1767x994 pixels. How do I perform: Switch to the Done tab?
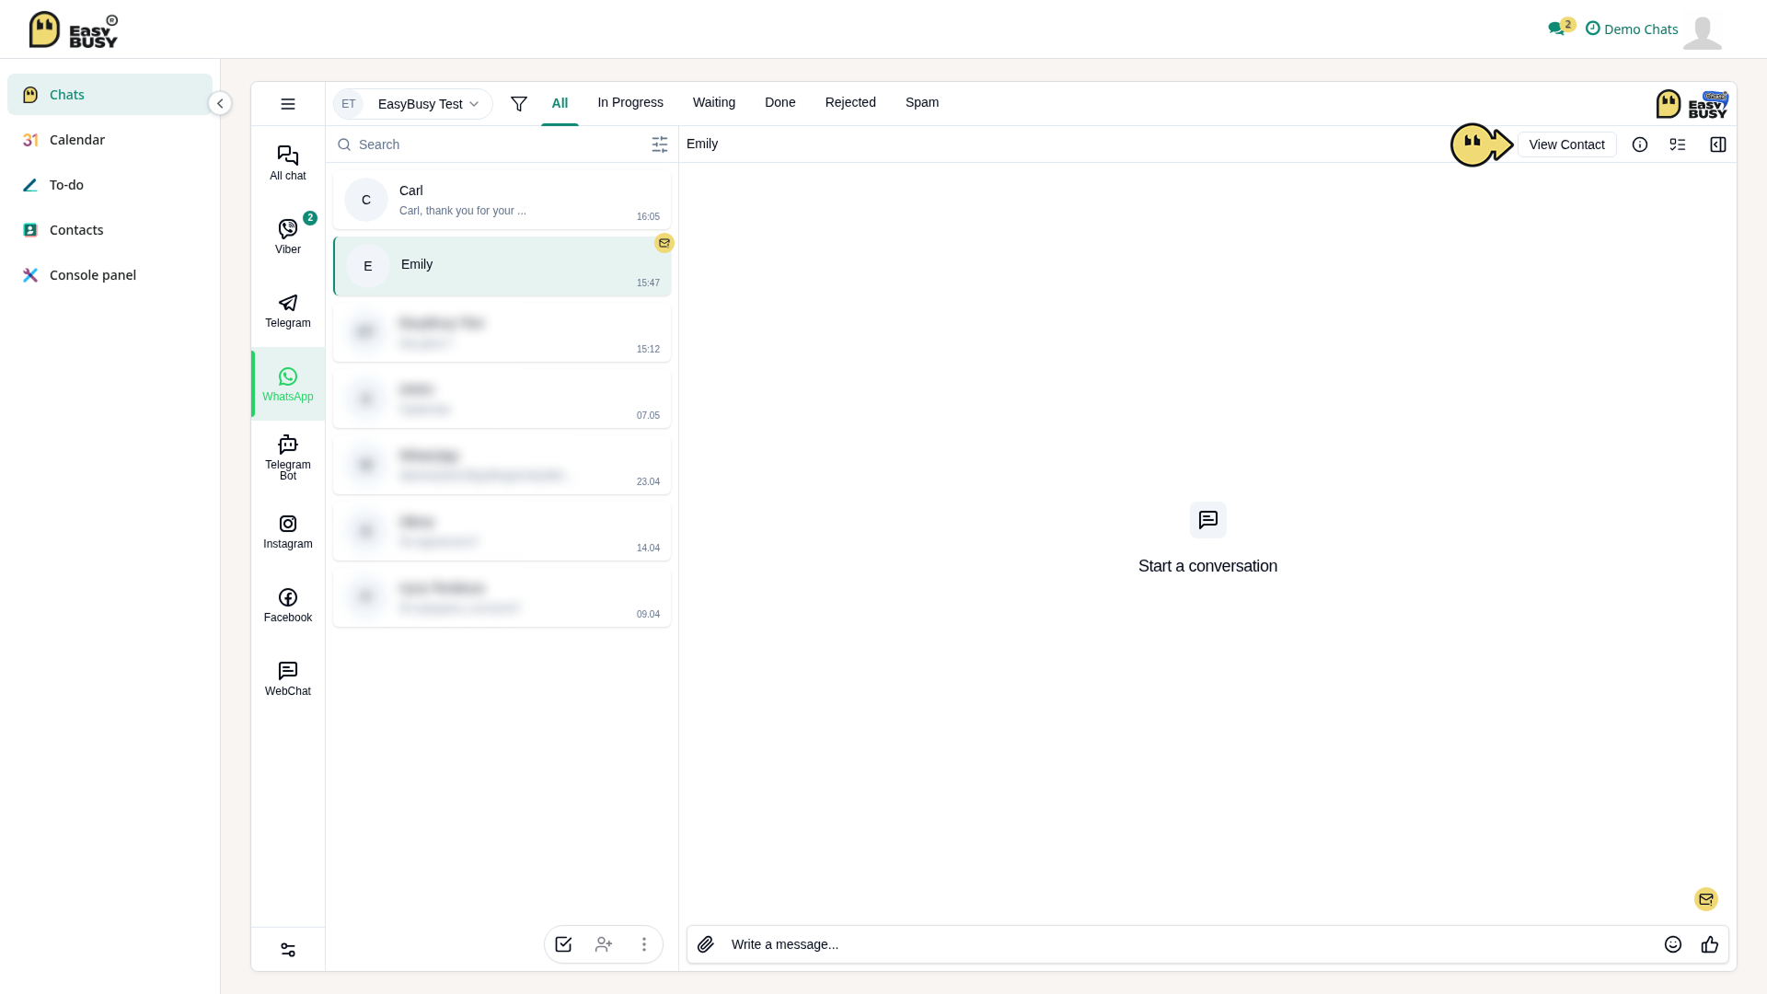tap(780, 102)
